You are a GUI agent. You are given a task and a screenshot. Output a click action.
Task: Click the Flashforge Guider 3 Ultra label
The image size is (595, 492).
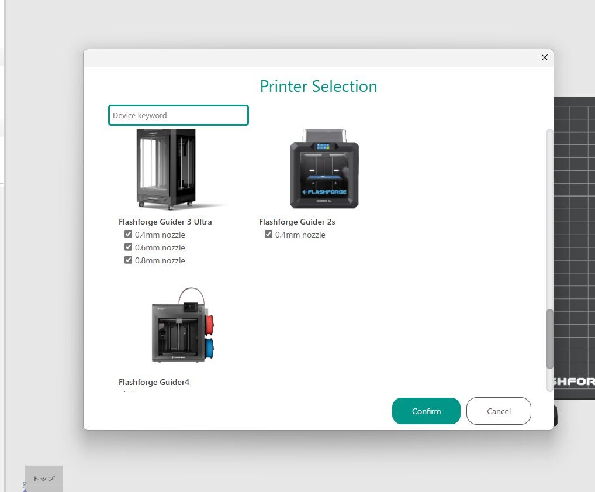coord(165,222)
